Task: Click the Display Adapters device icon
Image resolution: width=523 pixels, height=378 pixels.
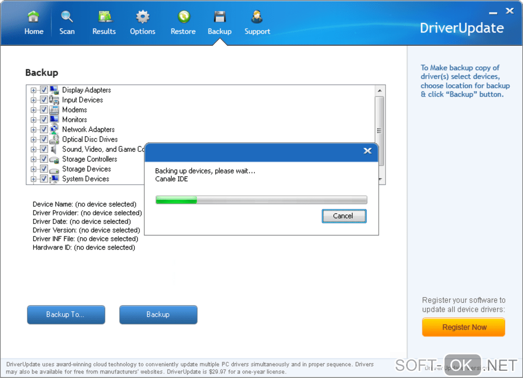Action: 54,90
